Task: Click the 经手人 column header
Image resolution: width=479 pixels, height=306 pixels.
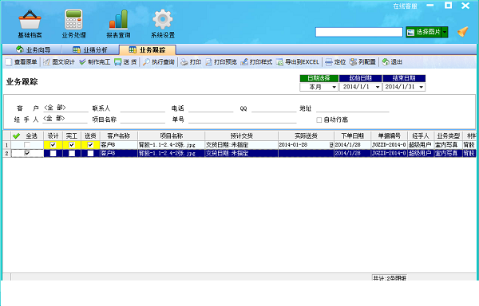Action: 421,135
